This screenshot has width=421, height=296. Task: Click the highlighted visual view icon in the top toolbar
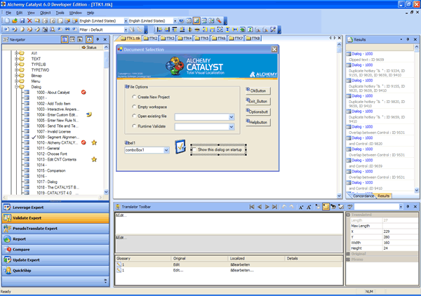pyautogui.click(x=196, y=20)
